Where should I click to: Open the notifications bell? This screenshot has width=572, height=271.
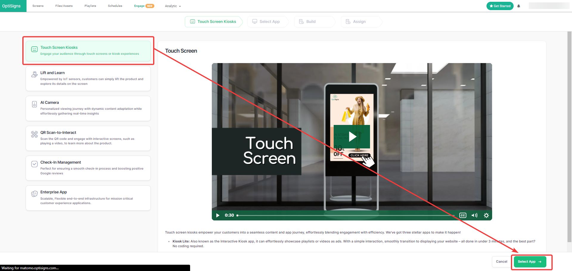pyautogui.click(x=519, y=6)
